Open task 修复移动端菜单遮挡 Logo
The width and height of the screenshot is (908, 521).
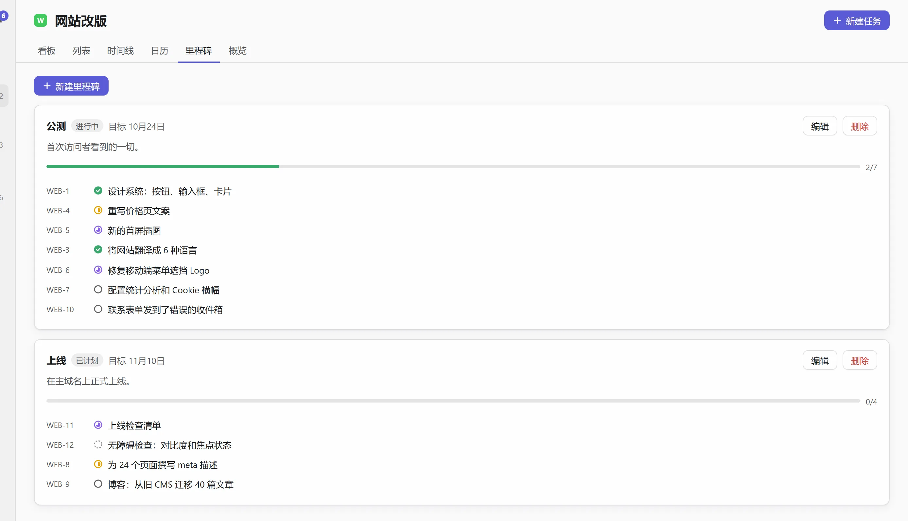point(158,271)
